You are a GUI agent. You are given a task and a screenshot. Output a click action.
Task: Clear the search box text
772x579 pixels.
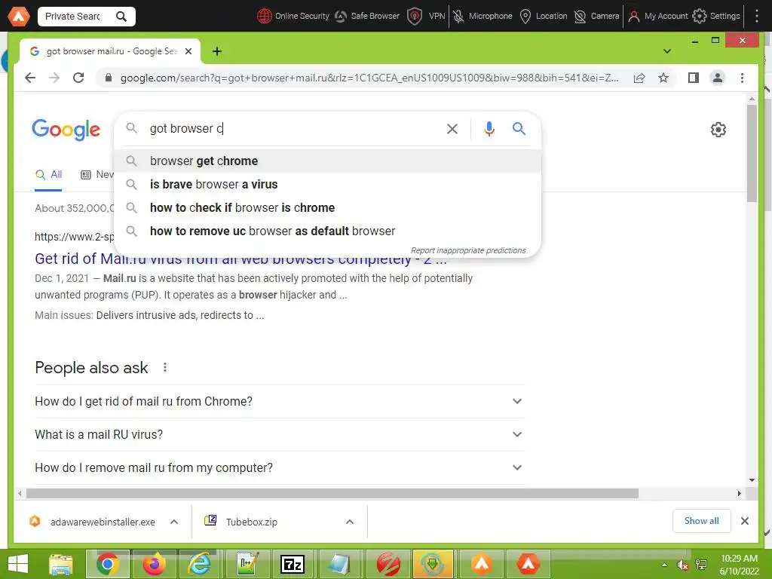452,129
